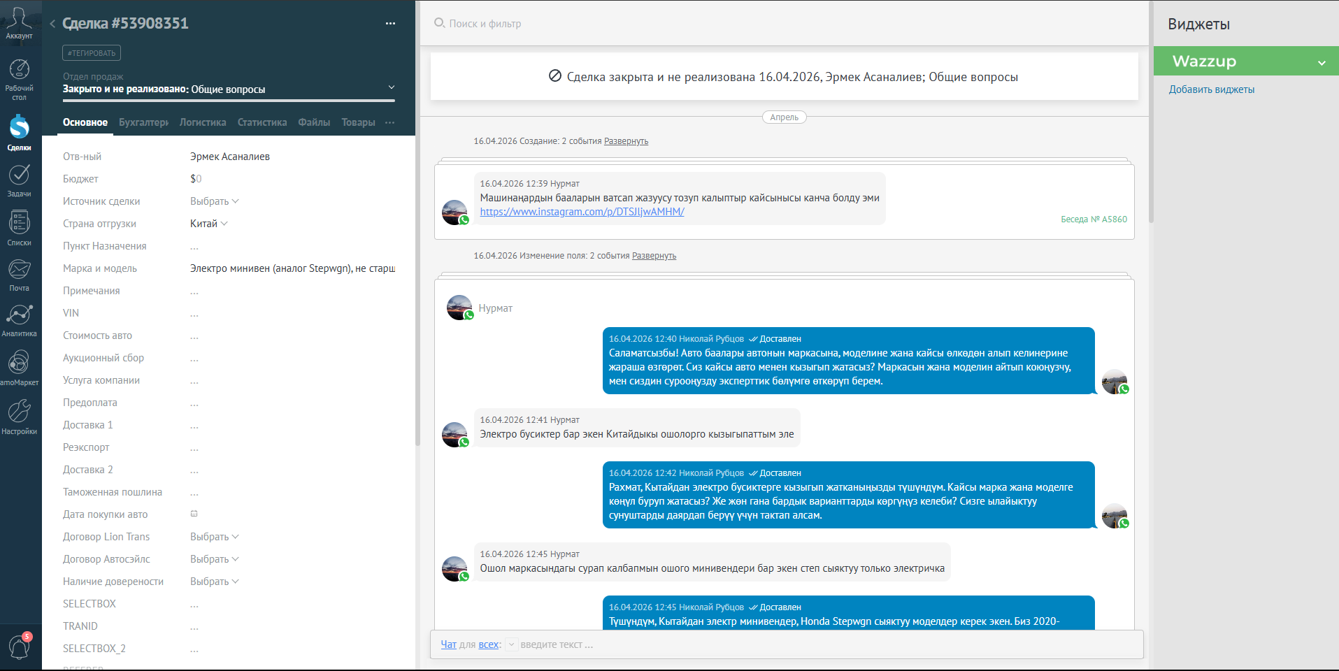This screenshot has width=1339, height=671.
Task: Open the Списки section
Action: pyautogui.click(x=19, y=228)
